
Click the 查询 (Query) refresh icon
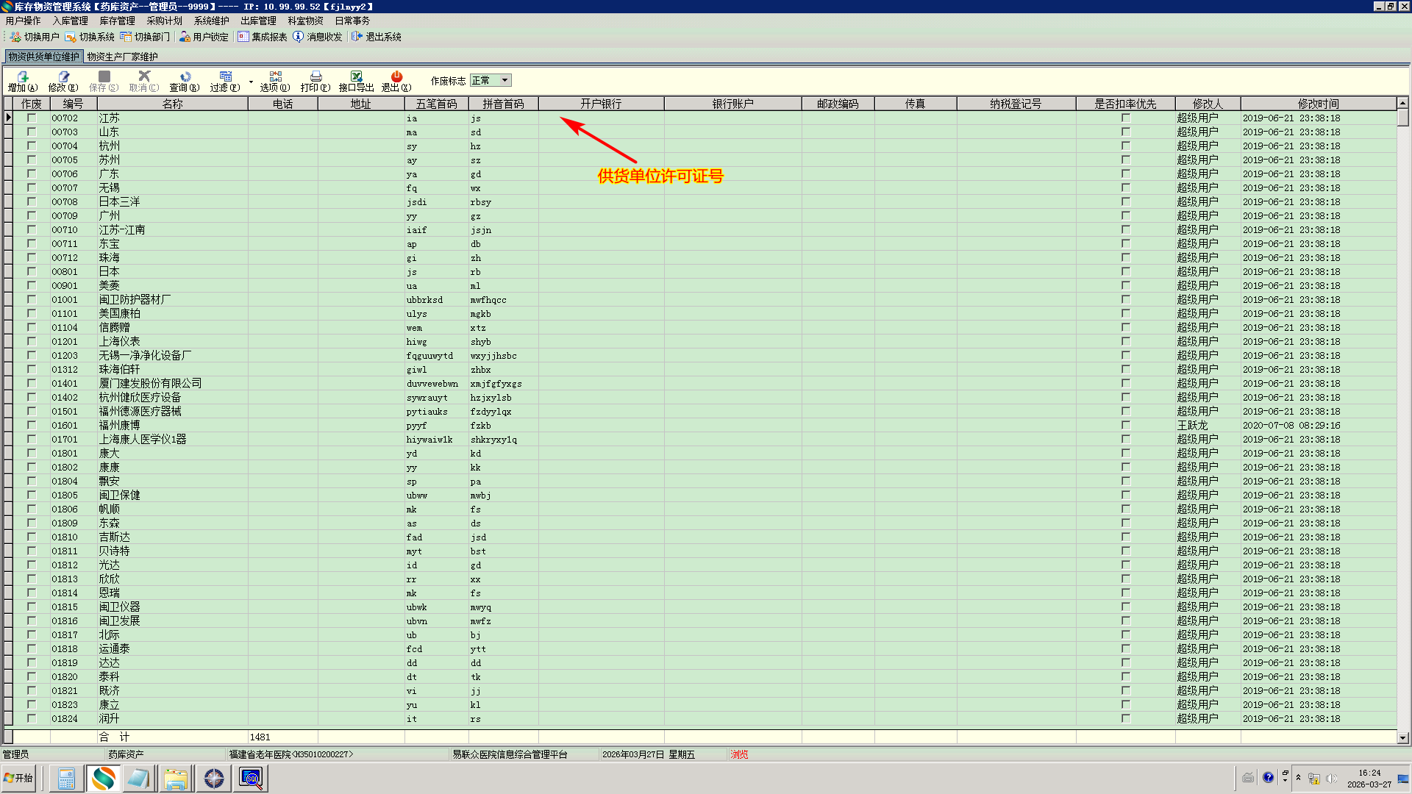(x=185, y=77)
